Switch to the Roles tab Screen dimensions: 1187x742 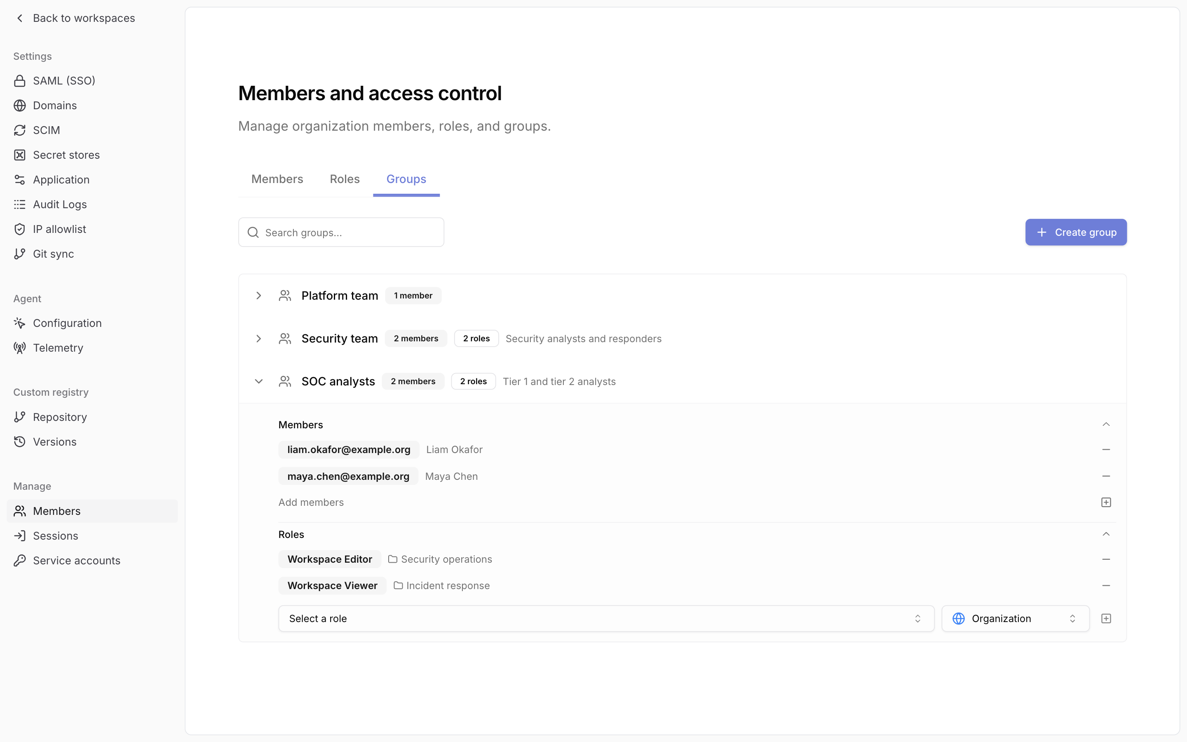pyautogui.click(x=345, y=179)
